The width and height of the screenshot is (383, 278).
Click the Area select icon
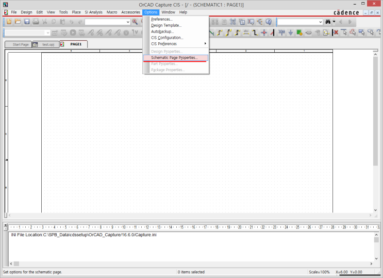tap(242, 22)
